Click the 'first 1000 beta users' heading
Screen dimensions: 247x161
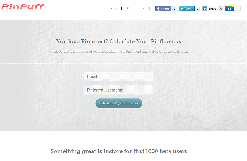(x=119, y=151)
